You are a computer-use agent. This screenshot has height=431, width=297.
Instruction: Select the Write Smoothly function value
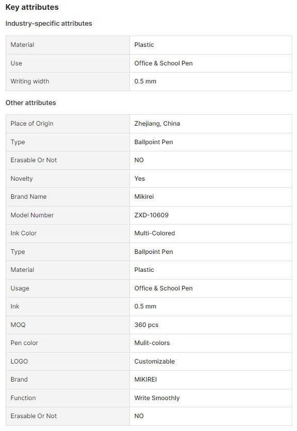coord(157,398)
